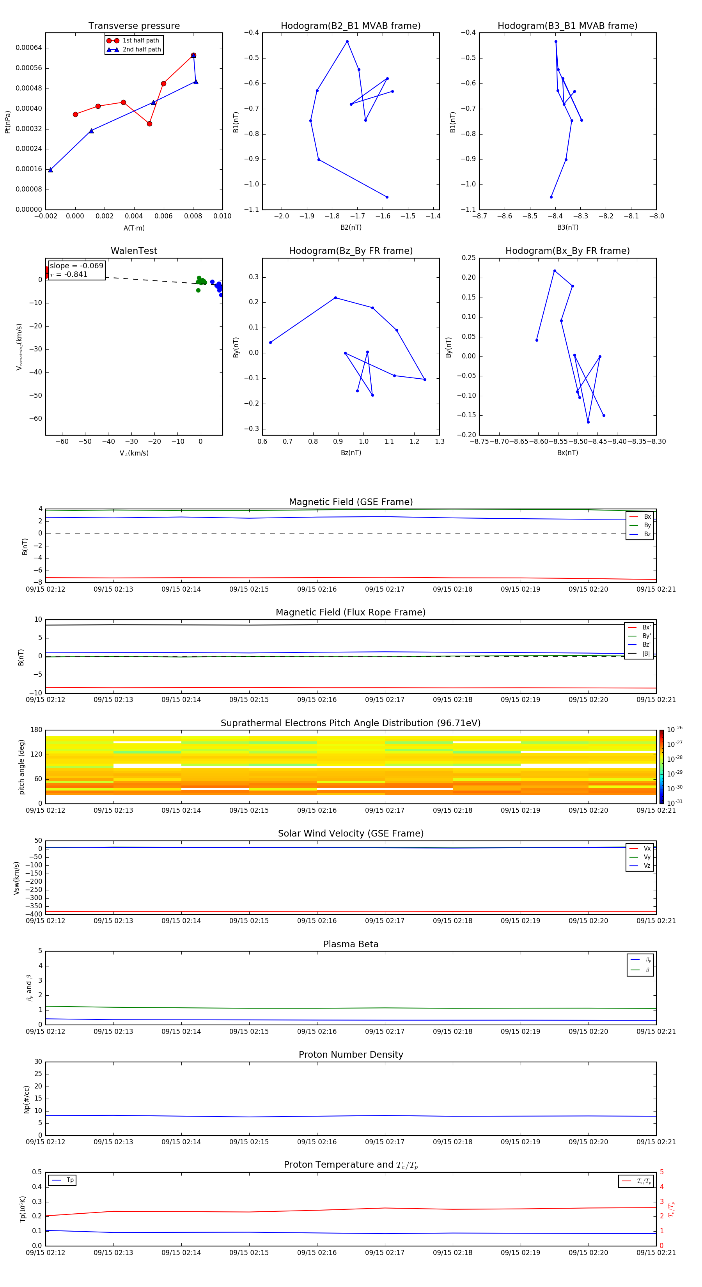This screenshot has height=1287, width=702.
Task: Click the 'Plasma Beta' plot title
Action: (351, 945)
